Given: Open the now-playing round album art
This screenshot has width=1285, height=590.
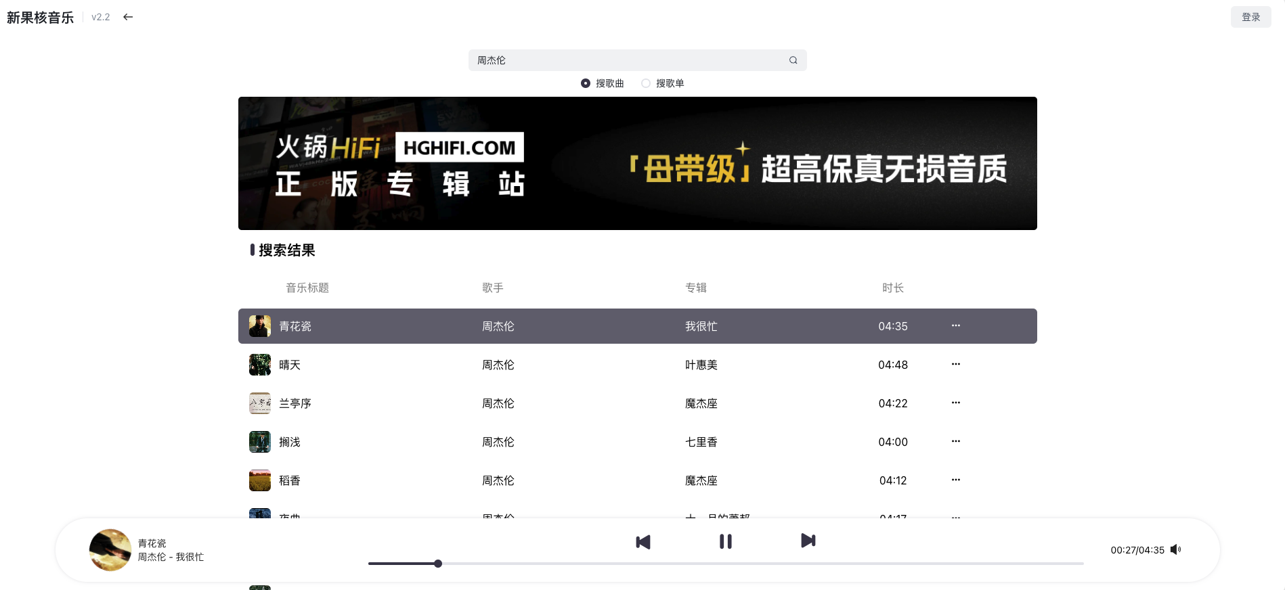Looking at the screenshot, I should click(x=110, y=550).
